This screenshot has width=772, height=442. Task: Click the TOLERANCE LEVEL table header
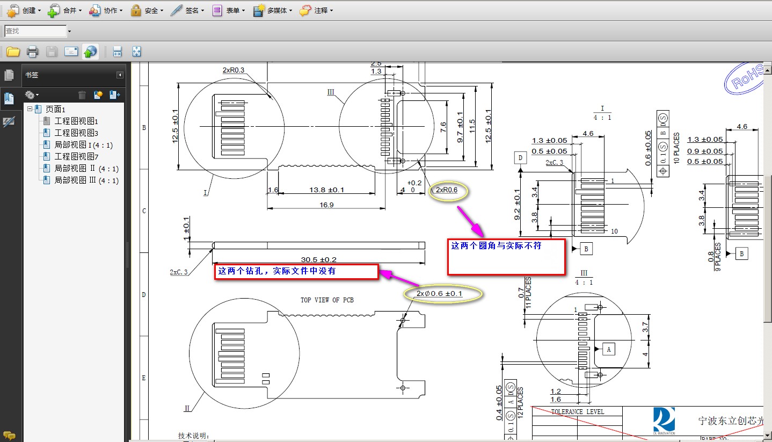pos(577,412)
